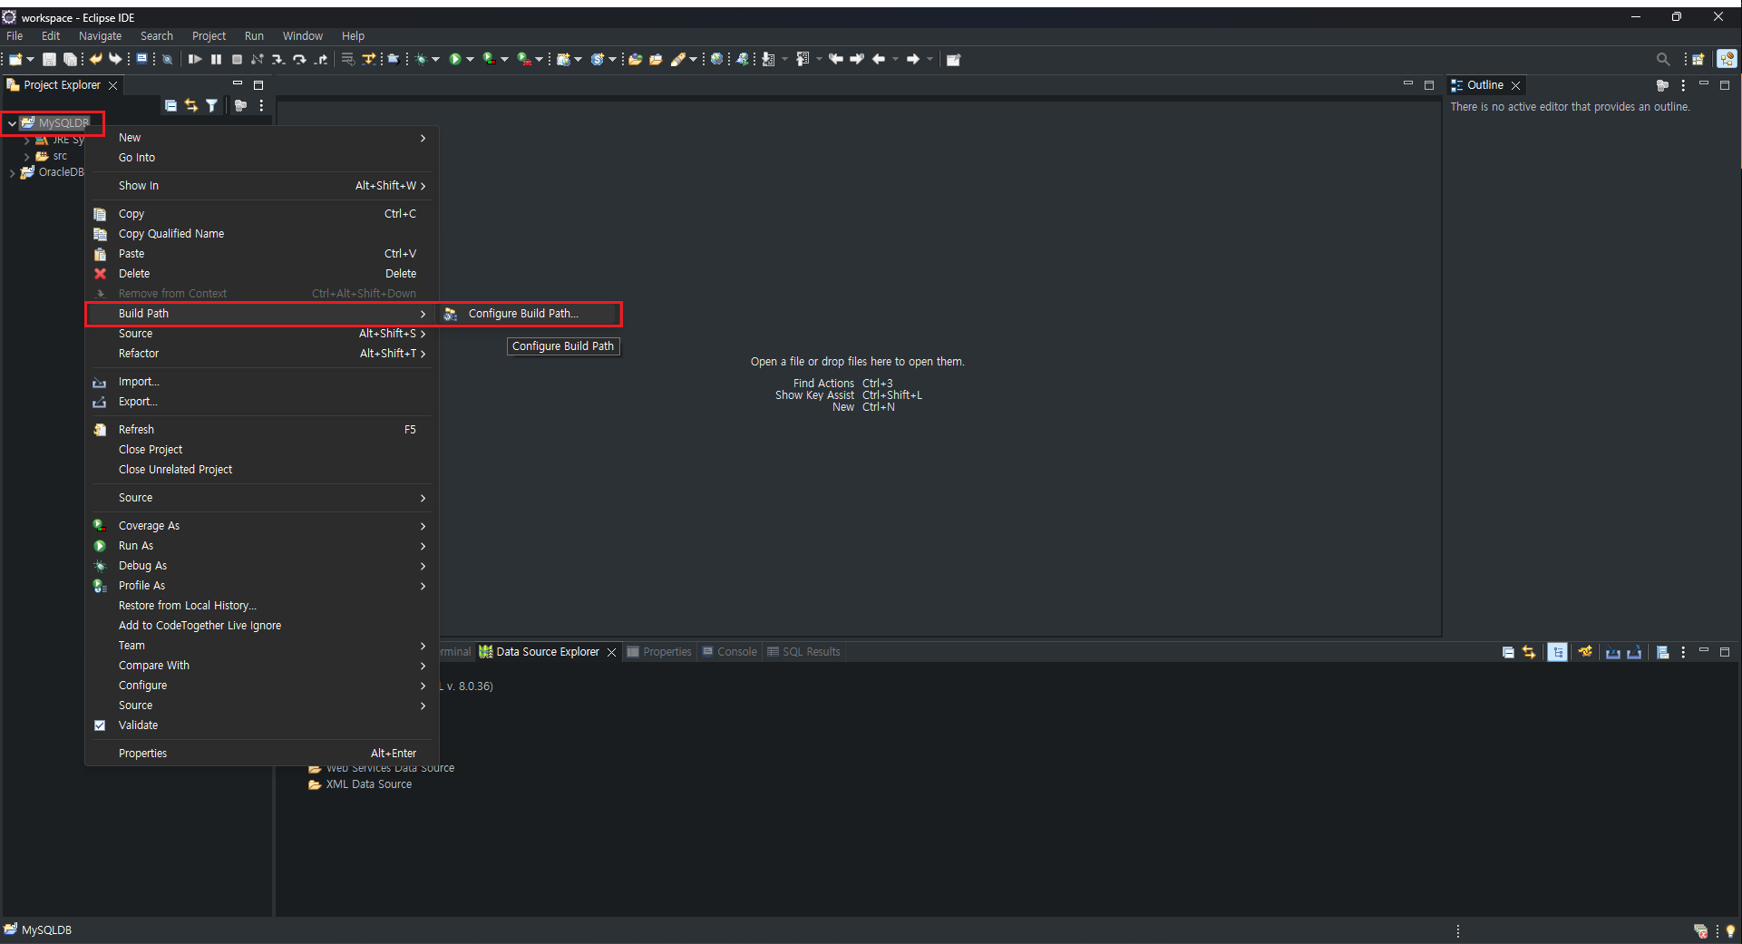Click Collapse All icon in Data Source Explorer

click(1508, 652)
